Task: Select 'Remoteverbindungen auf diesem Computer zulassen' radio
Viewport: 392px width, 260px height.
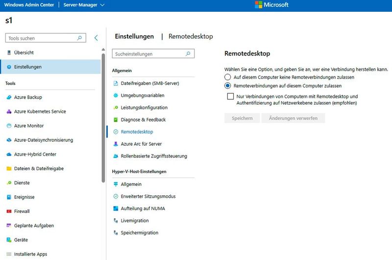Action: click(227, 85)
